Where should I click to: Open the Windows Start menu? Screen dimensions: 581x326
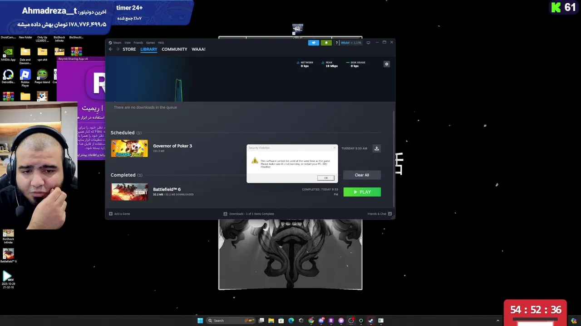click(x=200, y=321)
